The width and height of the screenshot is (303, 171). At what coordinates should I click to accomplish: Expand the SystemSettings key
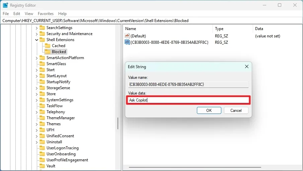point(36,100)
